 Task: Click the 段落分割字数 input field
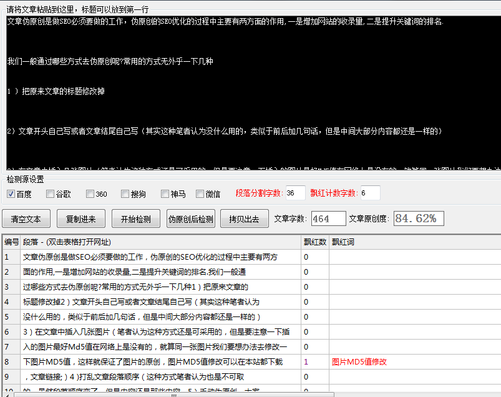[x=295, y=193]
